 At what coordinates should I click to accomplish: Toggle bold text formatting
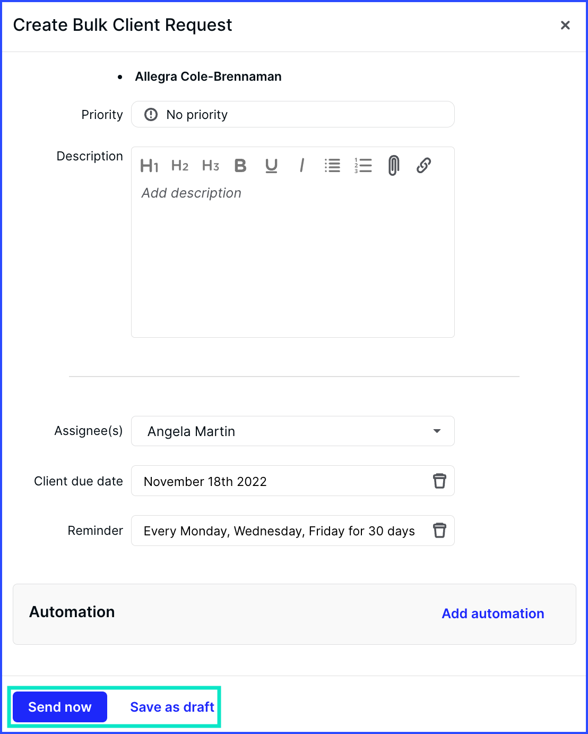pyautogui.click(x=240, y=166)
